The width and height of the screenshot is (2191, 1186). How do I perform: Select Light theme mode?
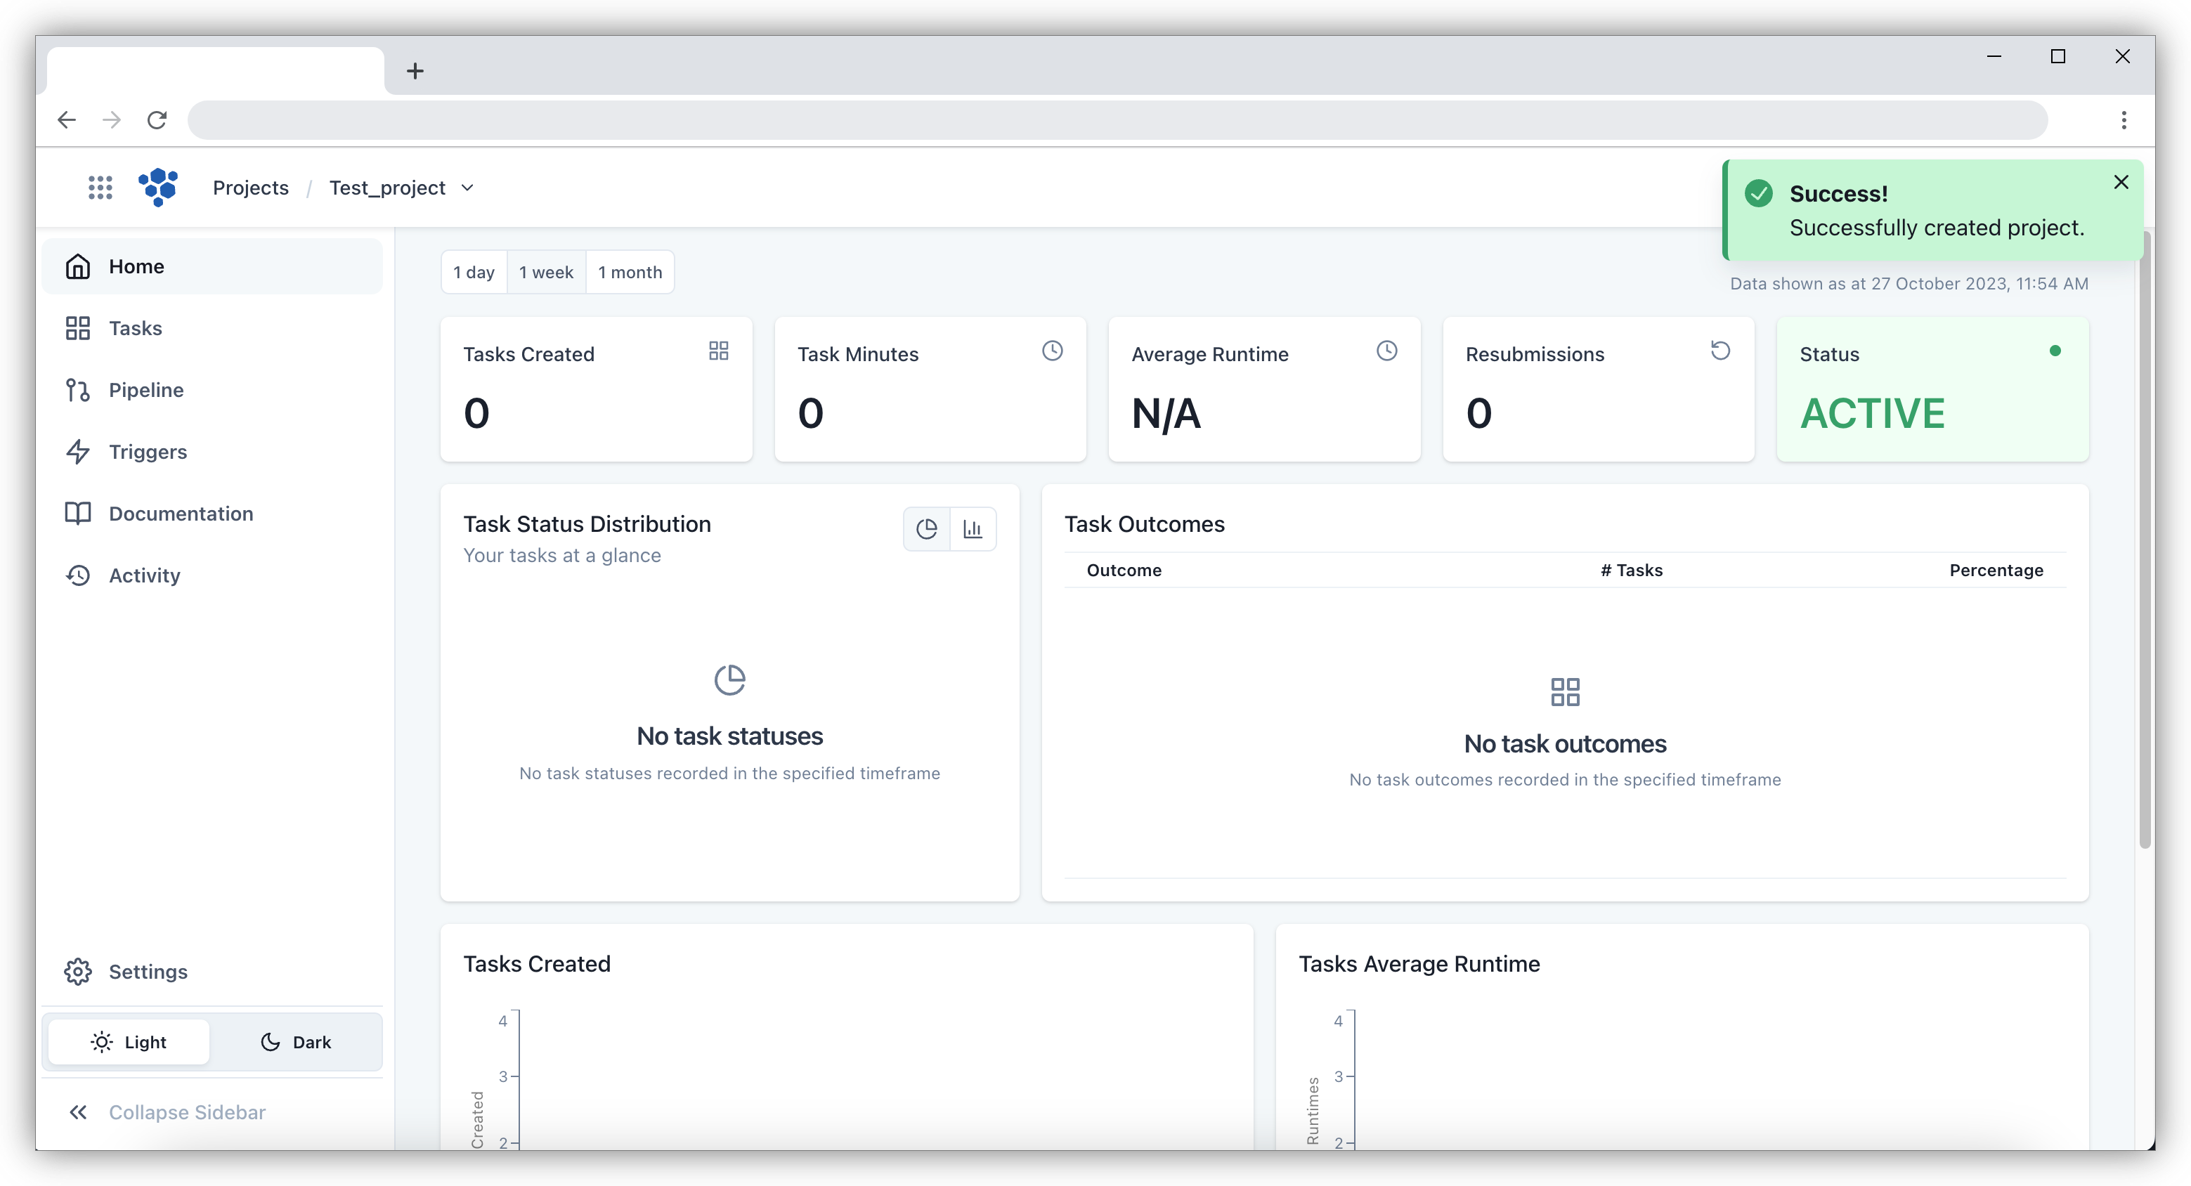pos(129,1041)
